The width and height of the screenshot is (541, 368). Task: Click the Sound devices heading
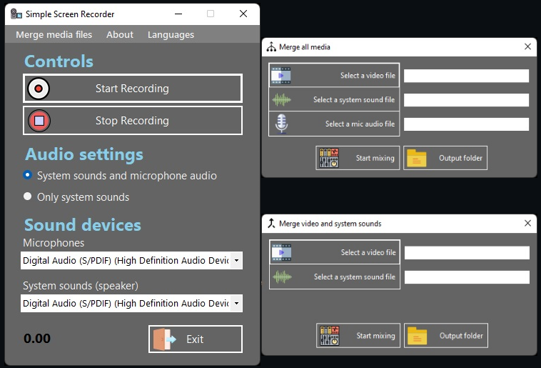(x=83, y=225)
